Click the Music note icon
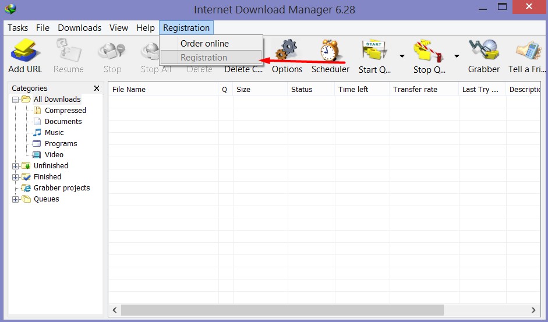548x322 pixels. coord(37,133)
